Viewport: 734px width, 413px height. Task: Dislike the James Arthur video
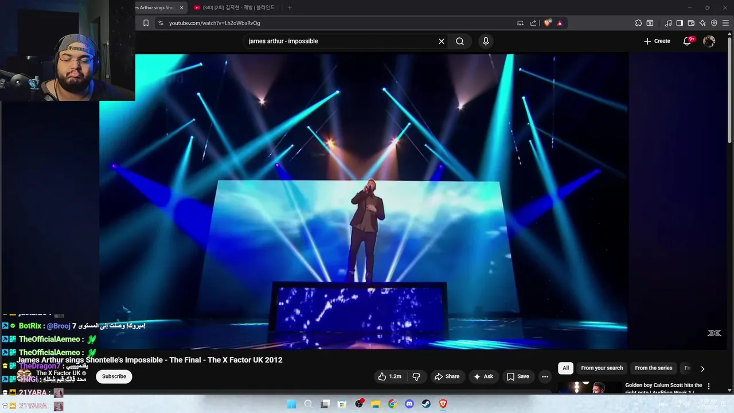417,376
